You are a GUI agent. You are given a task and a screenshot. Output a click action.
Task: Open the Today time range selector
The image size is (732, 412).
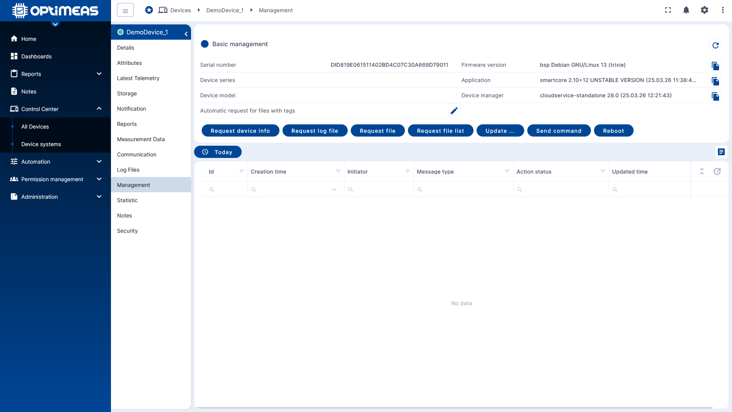(218, 152)
